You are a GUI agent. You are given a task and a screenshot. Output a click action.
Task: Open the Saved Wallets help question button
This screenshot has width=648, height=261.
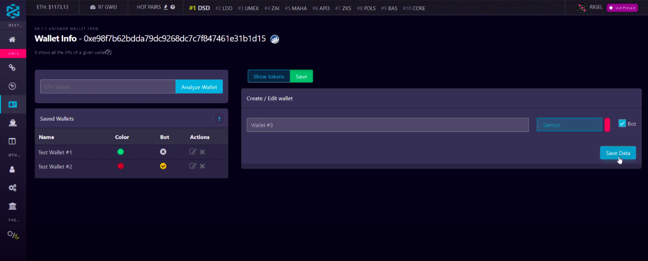(x=219, y=119)
